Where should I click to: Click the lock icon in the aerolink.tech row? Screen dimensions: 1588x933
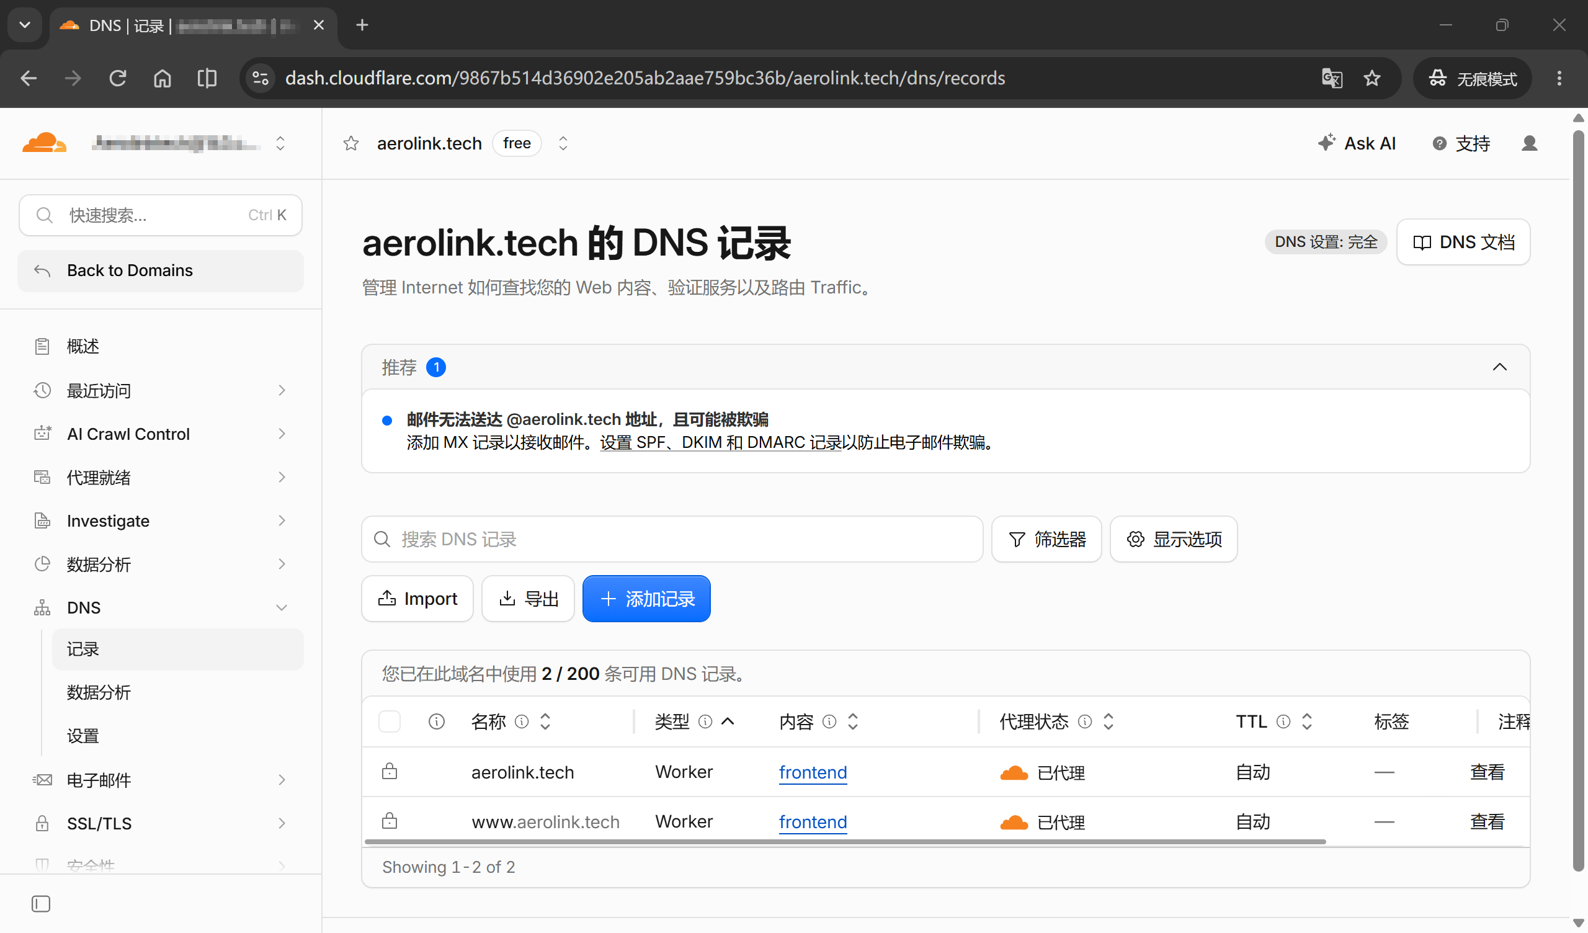tap(390, 771)
